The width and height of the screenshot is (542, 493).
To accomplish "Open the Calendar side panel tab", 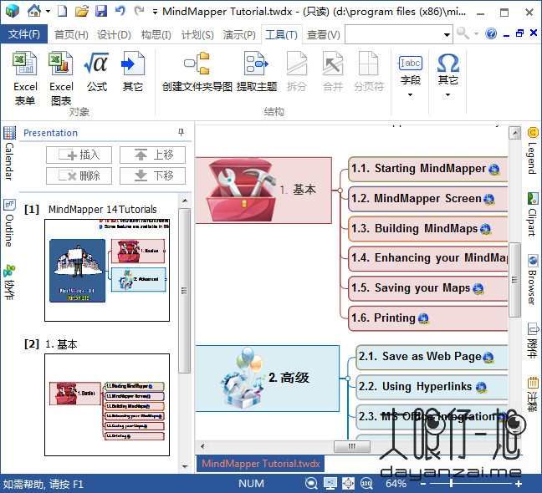I will [x=9, y=154].
